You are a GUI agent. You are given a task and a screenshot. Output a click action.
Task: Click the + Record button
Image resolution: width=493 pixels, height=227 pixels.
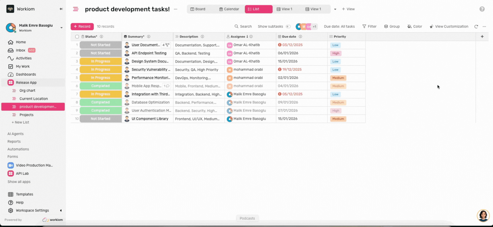coord(82,26)
